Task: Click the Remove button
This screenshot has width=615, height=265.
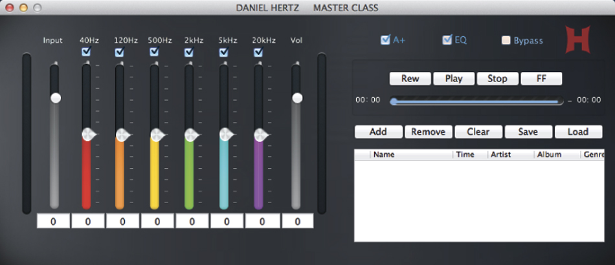Action: (428, 132)
